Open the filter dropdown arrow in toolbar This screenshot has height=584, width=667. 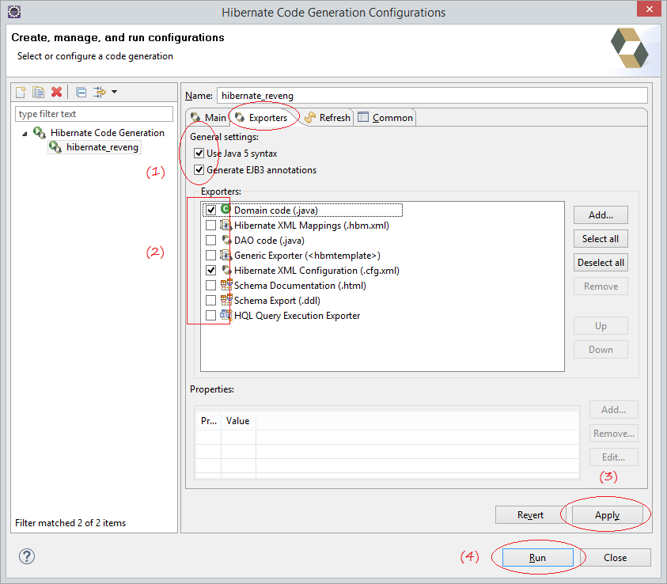[114, 92]
